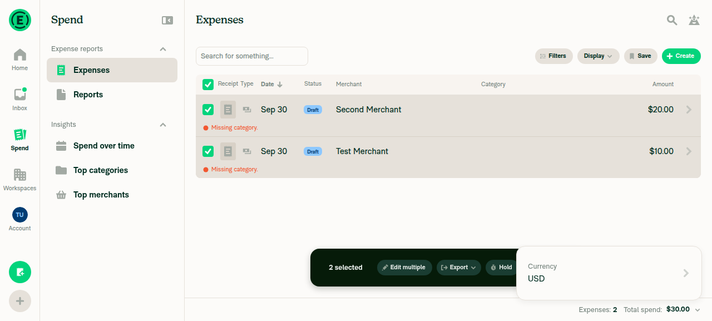Viewport: 712px width, 321px height.
Task: Click the Draft badge for Test Merchant
Action: 313,151
